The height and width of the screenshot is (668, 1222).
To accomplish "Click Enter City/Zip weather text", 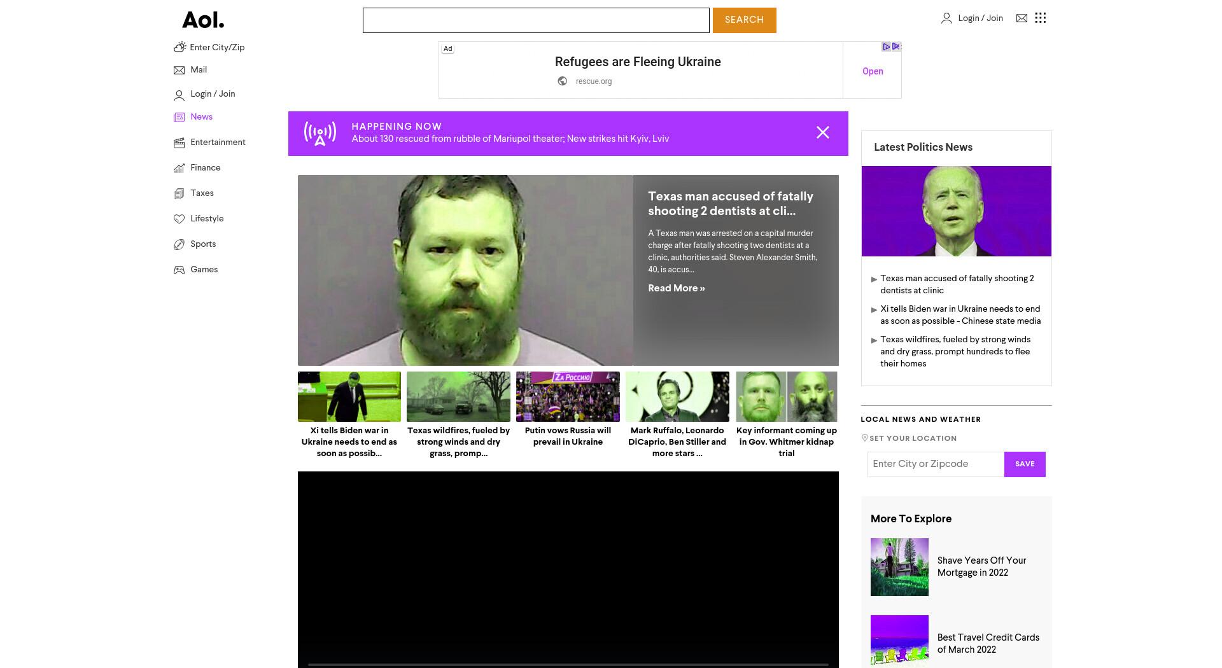I will point(217,47).
